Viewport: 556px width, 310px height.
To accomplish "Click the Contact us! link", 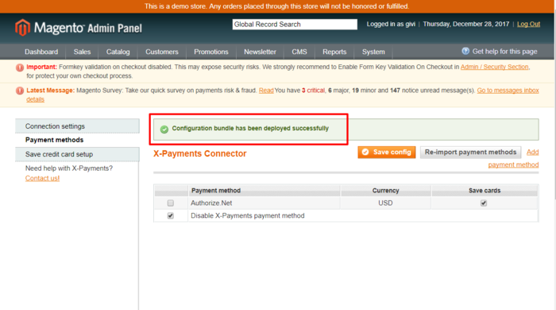I will [42, 178].
